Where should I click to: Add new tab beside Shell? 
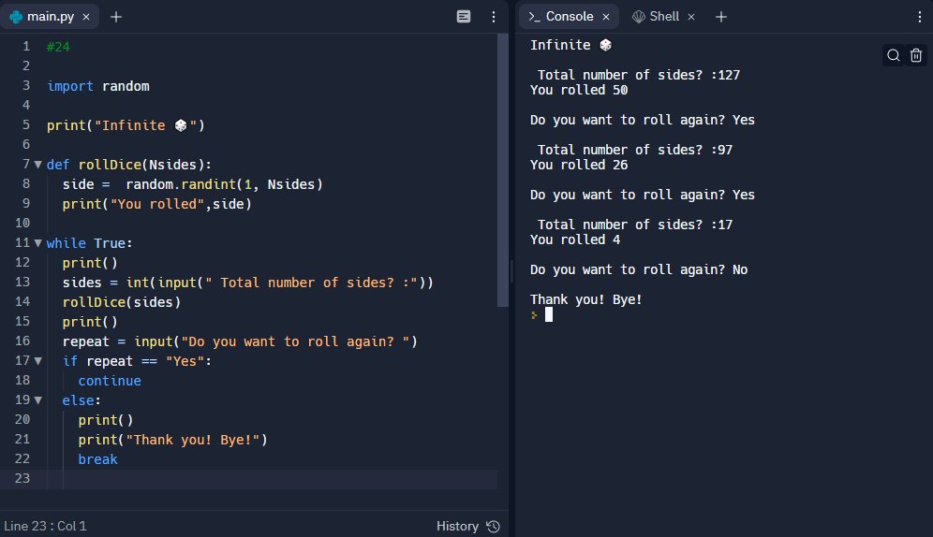tap(721, 17)
